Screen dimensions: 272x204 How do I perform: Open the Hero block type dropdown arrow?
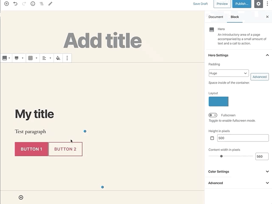(x=9, y=58)
